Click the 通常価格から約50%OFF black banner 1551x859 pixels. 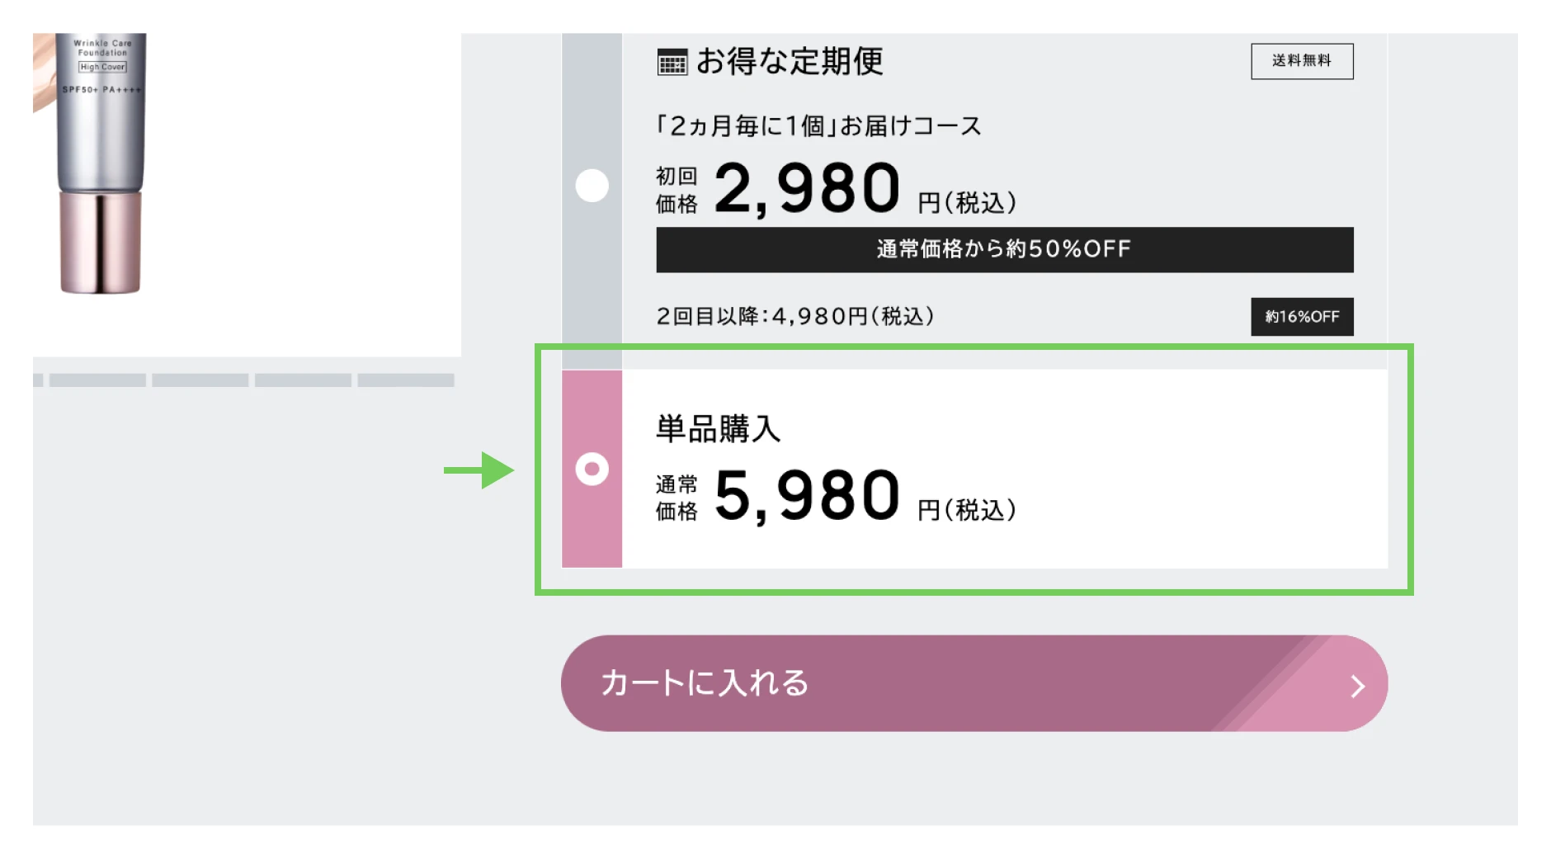(x=1004, y=249)
